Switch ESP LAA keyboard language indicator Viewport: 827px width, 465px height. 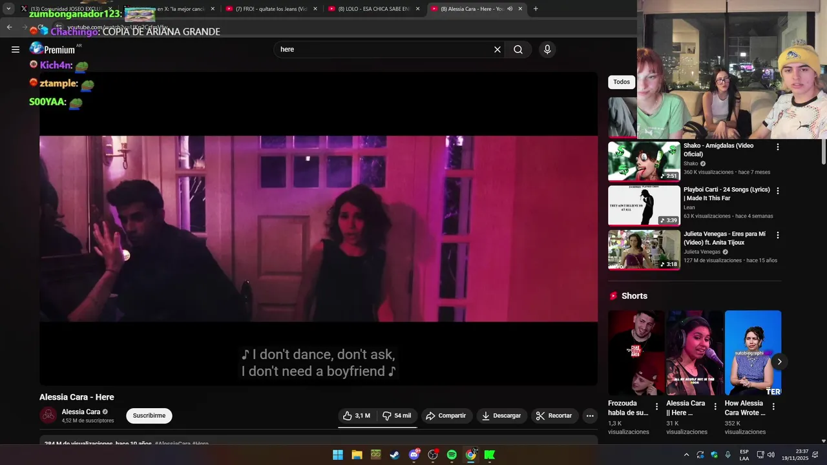click(x=744, y=455)
